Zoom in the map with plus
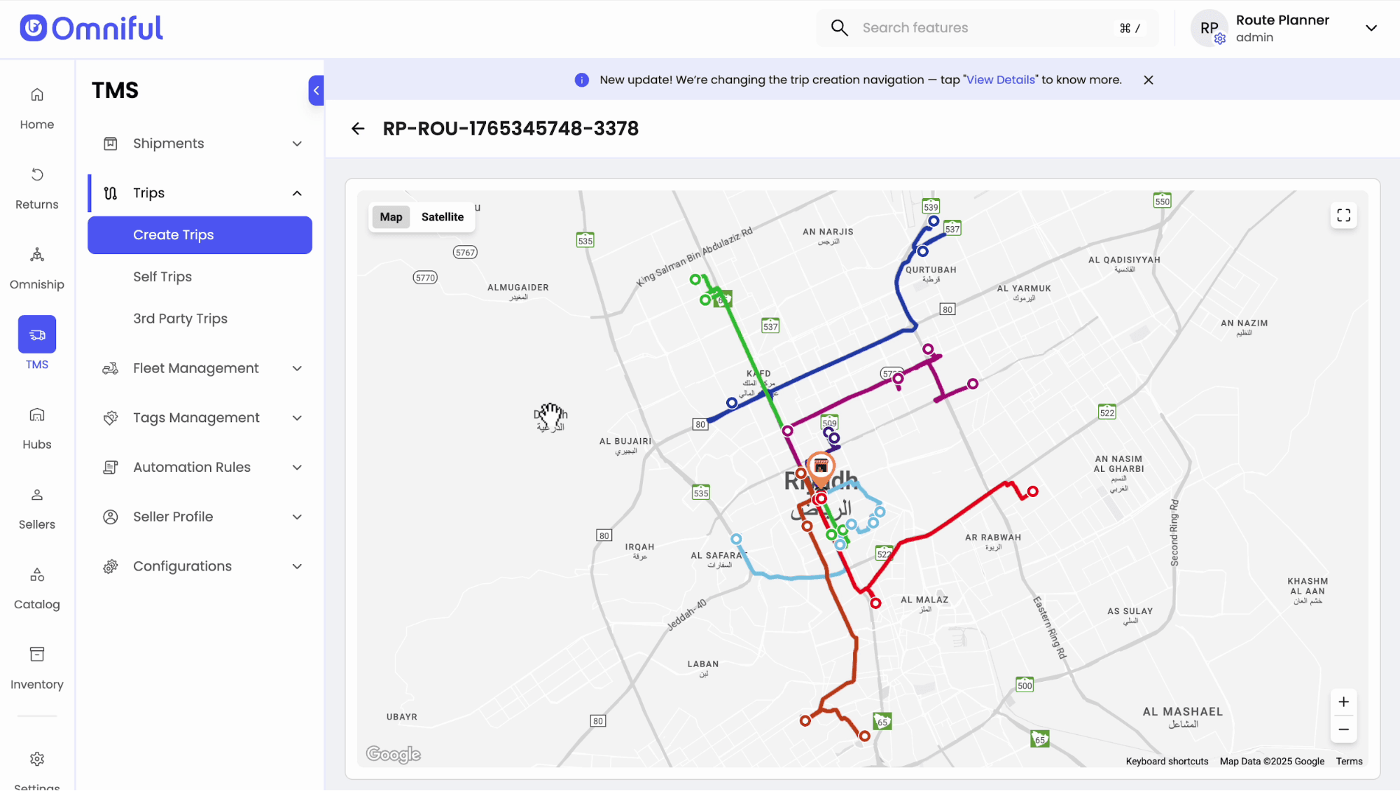Image resolution: width=1400 pixels, height=791 pixels. click(1343, 702)
